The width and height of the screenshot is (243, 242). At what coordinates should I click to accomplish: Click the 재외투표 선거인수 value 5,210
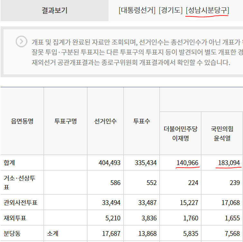click(x=113, y=218)
